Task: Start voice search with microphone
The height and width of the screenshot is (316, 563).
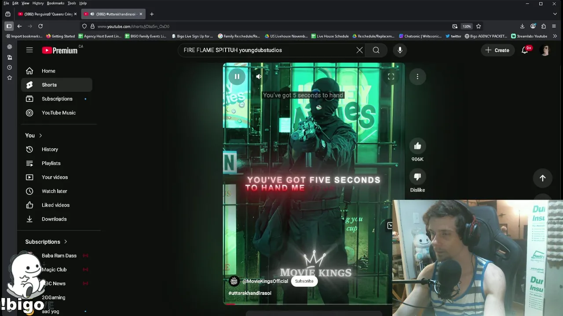Action: 400,50
